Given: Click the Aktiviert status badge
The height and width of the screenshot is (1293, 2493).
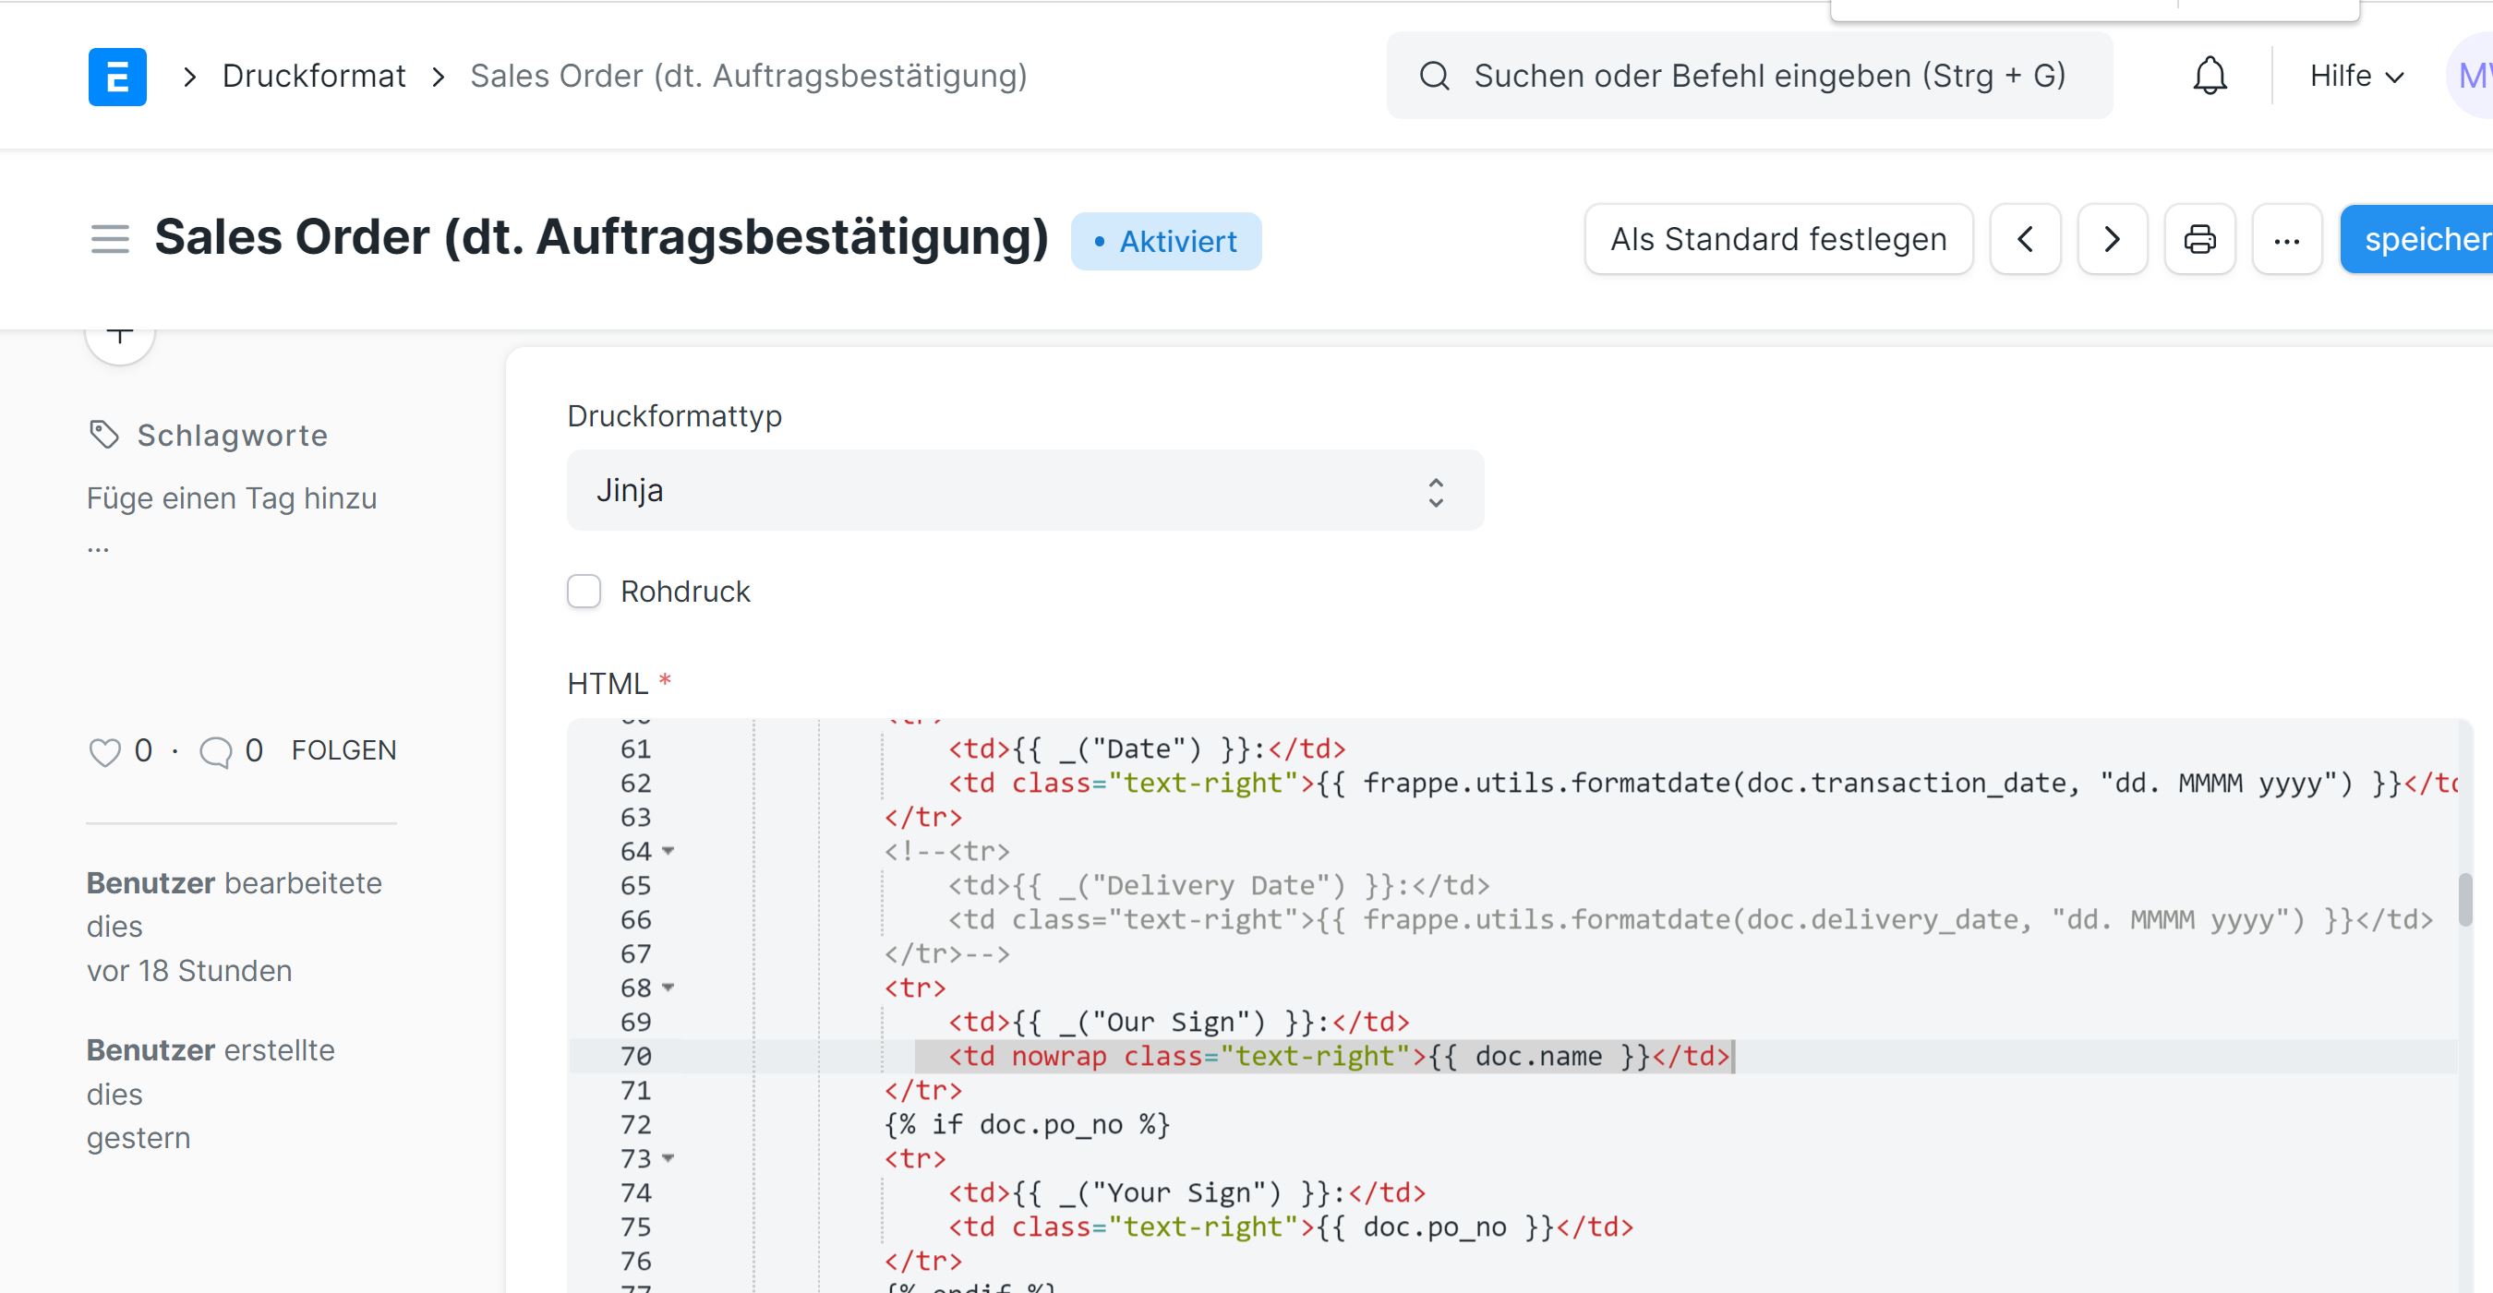Looking at the screenshot, I should click(x=1165, y=241).
